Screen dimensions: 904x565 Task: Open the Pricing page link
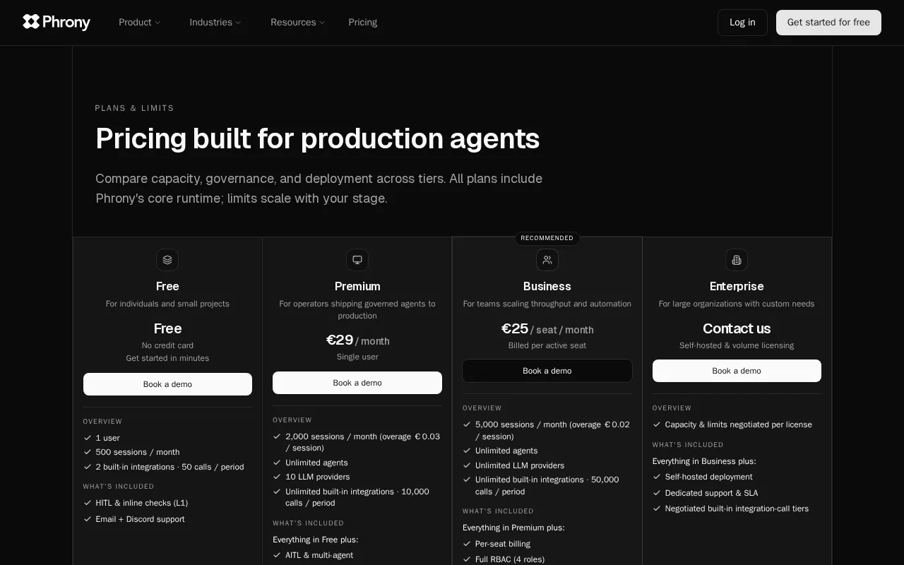tap(363, 23)
